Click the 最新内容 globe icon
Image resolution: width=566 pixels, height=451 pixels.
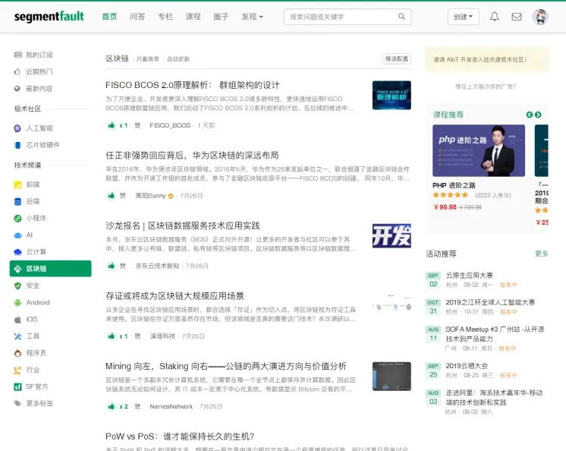coord(17,89)
